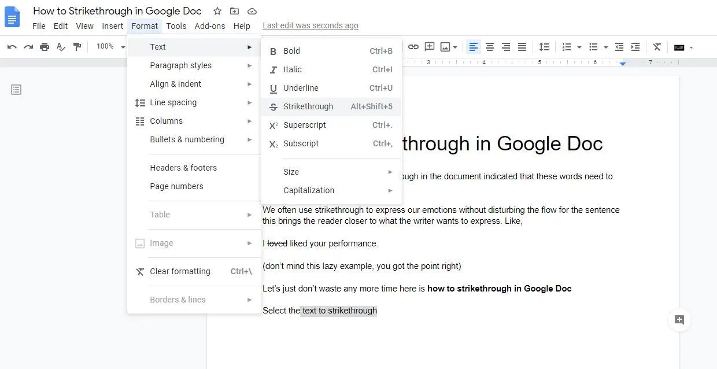Image resolution: width=717 pixels, height=369 pixels.
Task: Click the Move to folder icon
Action: (234, 11)
